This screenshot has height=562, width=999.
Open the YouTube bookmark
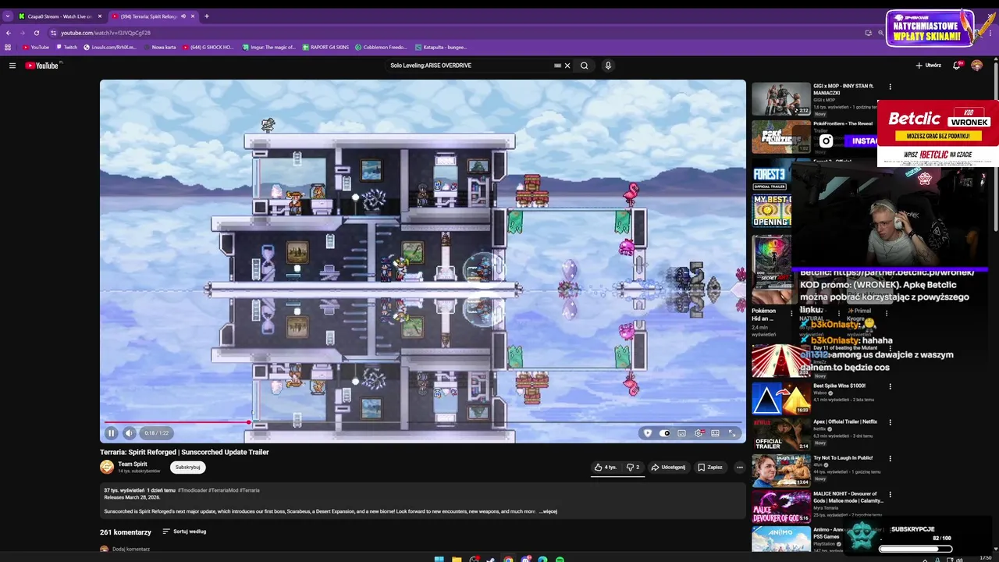35,47
